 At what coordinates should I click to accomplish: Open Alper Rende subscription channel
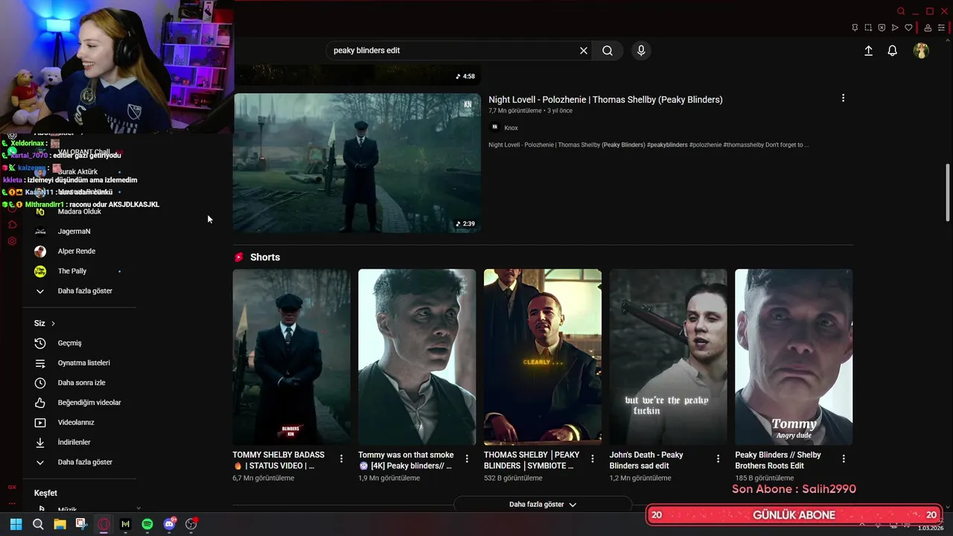click(x=79, y=252)
